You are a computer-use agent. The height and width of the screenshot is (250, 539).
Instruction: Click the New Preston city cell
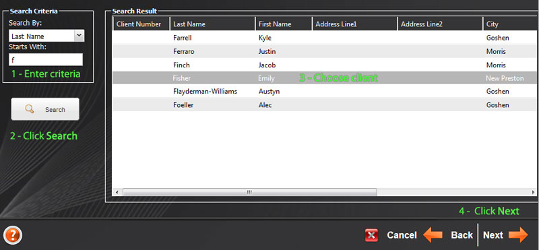[x=505, y=78]
